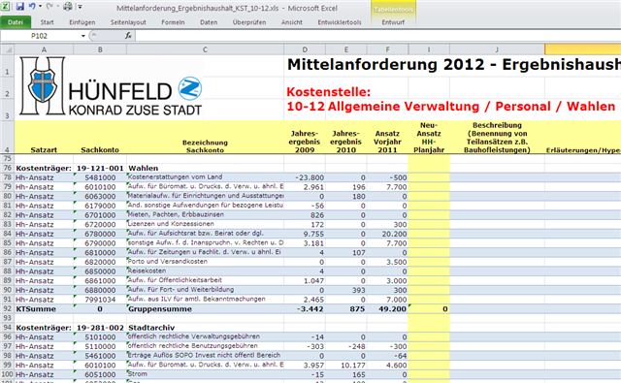Screen dimensions: 621x383
Task: Select column J header
Action: pyautogui.click(x=497, y=49)
